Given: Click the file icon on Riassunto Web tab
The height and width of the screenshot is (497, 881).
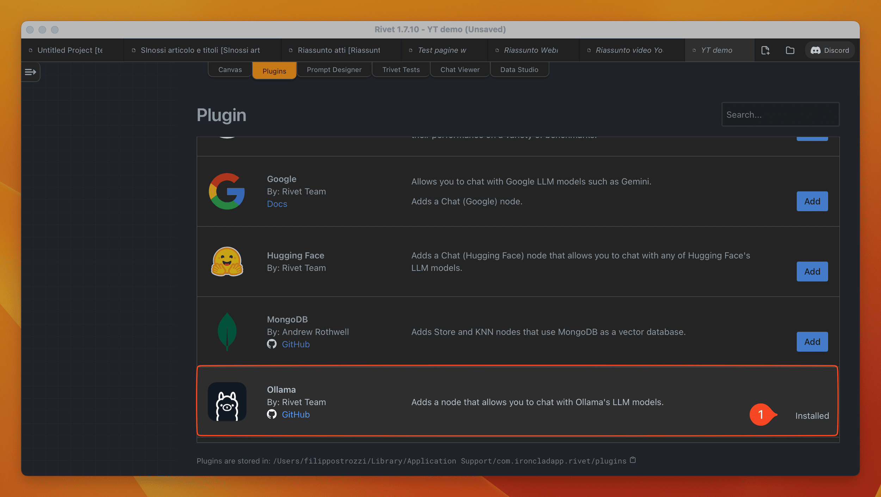Looking at the screenshot, I should pyautogui.click(x=497, y=50).
